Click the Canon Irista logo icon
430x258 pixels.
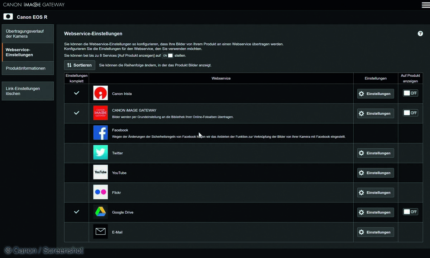[100, 93]
